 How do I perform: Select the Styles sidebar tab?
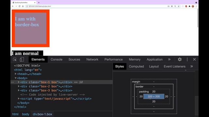point(120,66)
